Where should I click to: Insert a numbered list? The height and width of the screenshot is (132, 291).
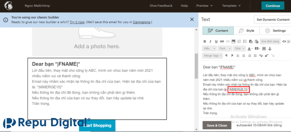(x=239, y=41)
